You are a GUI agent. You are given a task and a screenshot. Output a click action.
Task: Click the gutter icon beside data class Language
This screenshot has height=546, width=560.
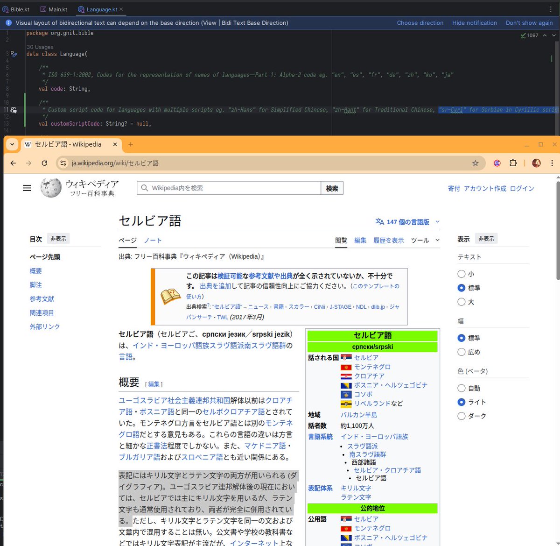coord(14,54)
